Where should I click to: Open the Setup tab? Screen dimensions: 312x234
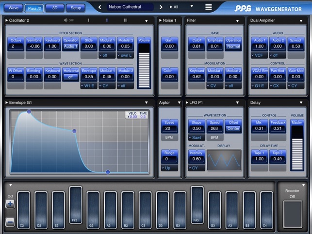(x=76, y=8)
